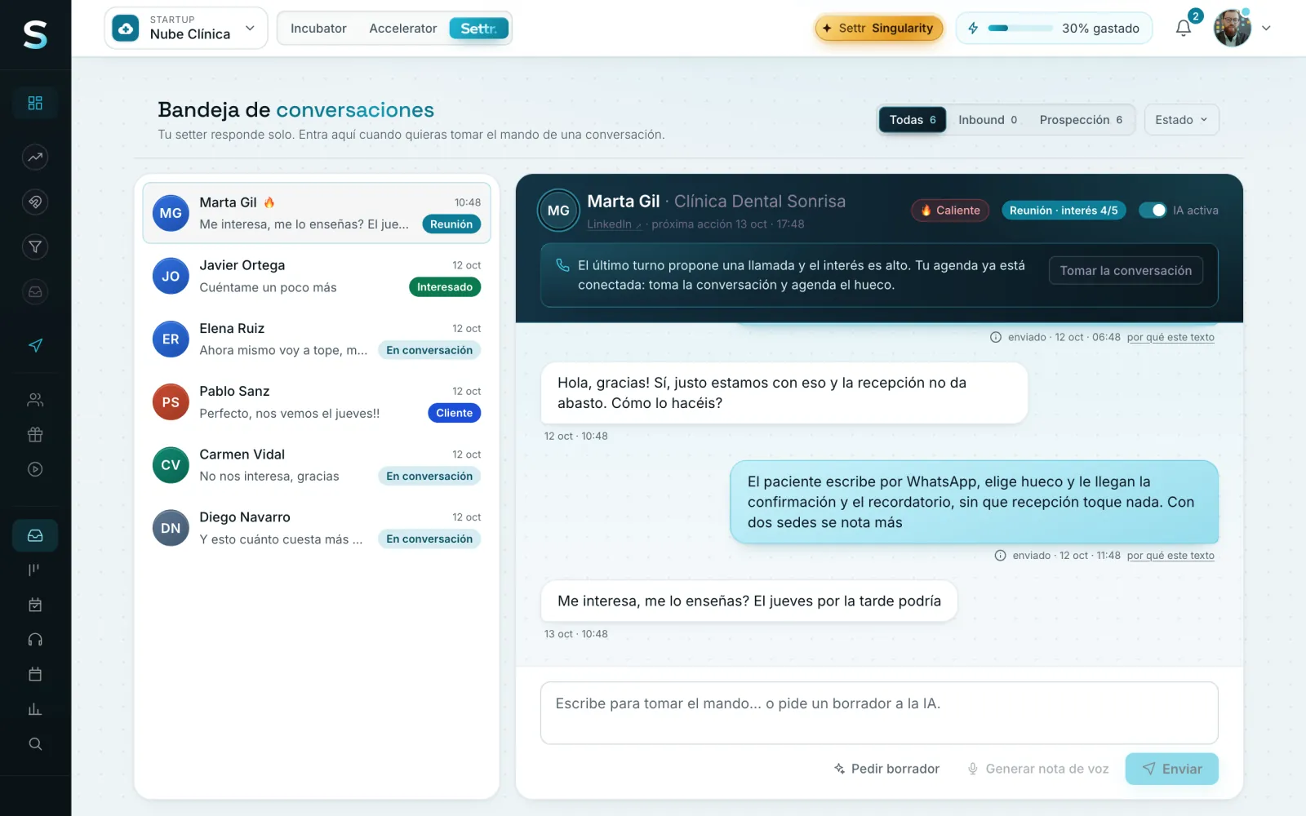
Task: Click the phone icon in suggestion banner
Action: tap(562, 265)
